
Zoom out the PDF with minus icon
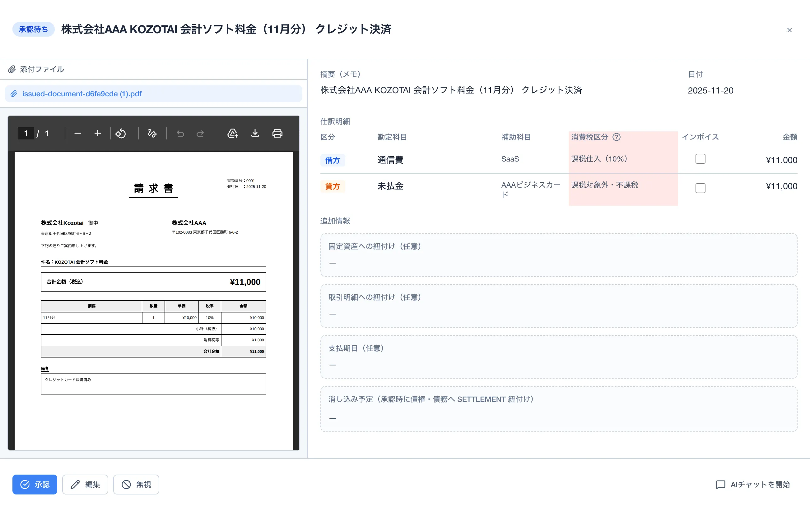78,134
